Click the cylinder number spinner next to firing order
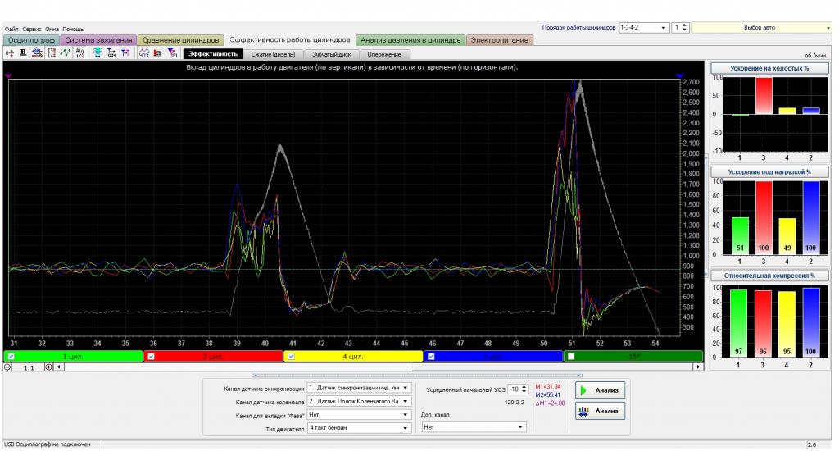Image resolution: width=839 pixels, height=451 pixels. pyautogui.click(x=680, y=27)
